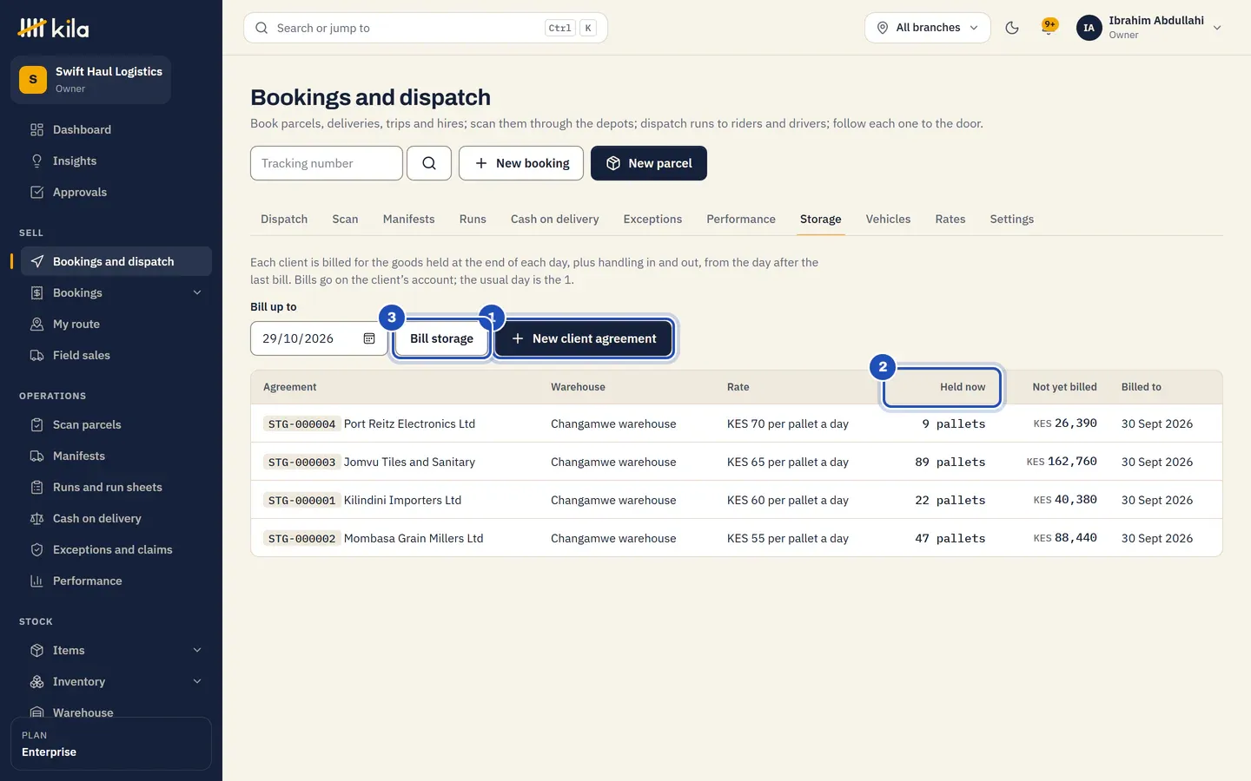
Task: Click the Bill up to date field
Action: pyautogui.click(x=319, y=338)
